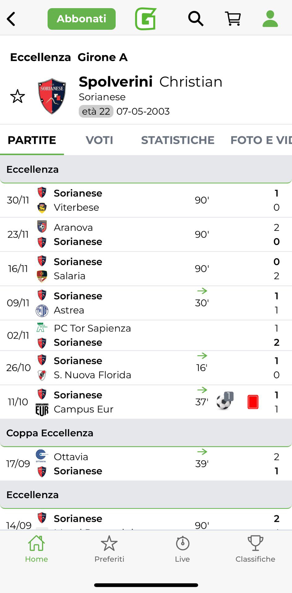Tap the Sorianese club crest
Image resolution: width=292 pixels, height=593 pixels.
point(52,96)
